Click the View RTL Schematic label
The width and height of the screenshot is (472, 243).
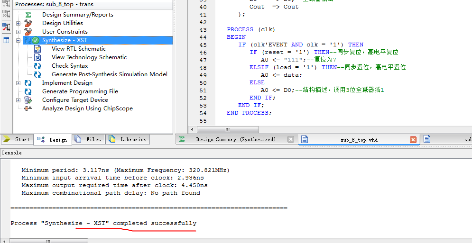(79, 49)
